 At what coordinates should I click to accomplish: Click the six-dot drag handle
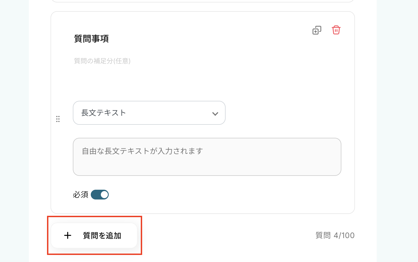[x=58, y=119]
